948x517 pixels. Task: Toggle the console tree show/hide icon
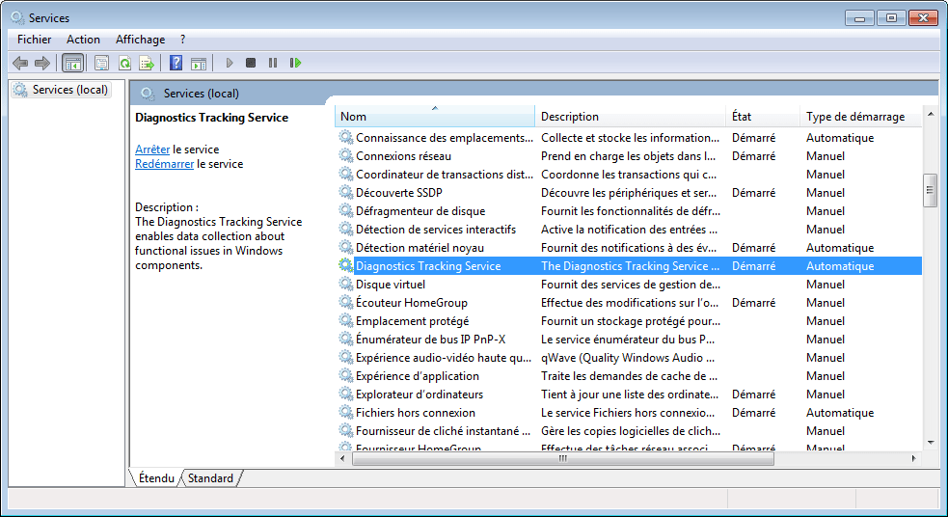click(x=73, y=63)
